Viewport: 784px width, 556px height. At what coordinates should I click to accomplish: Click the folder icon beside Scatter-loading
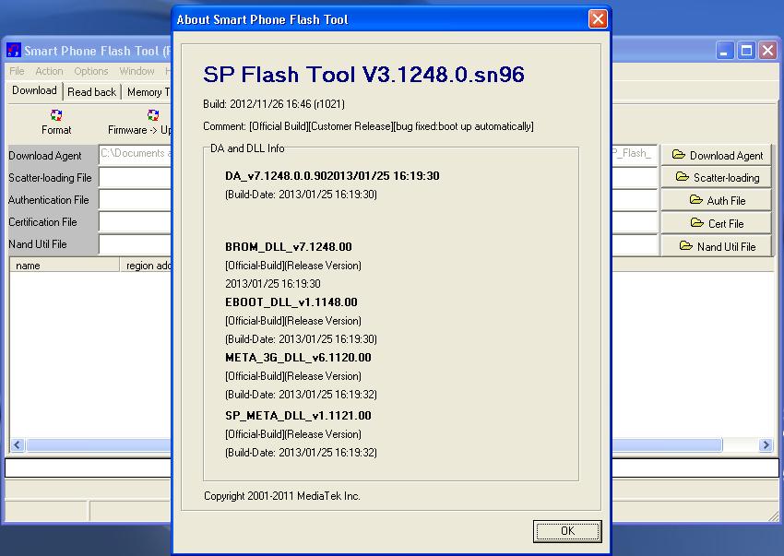pos(682,176)
